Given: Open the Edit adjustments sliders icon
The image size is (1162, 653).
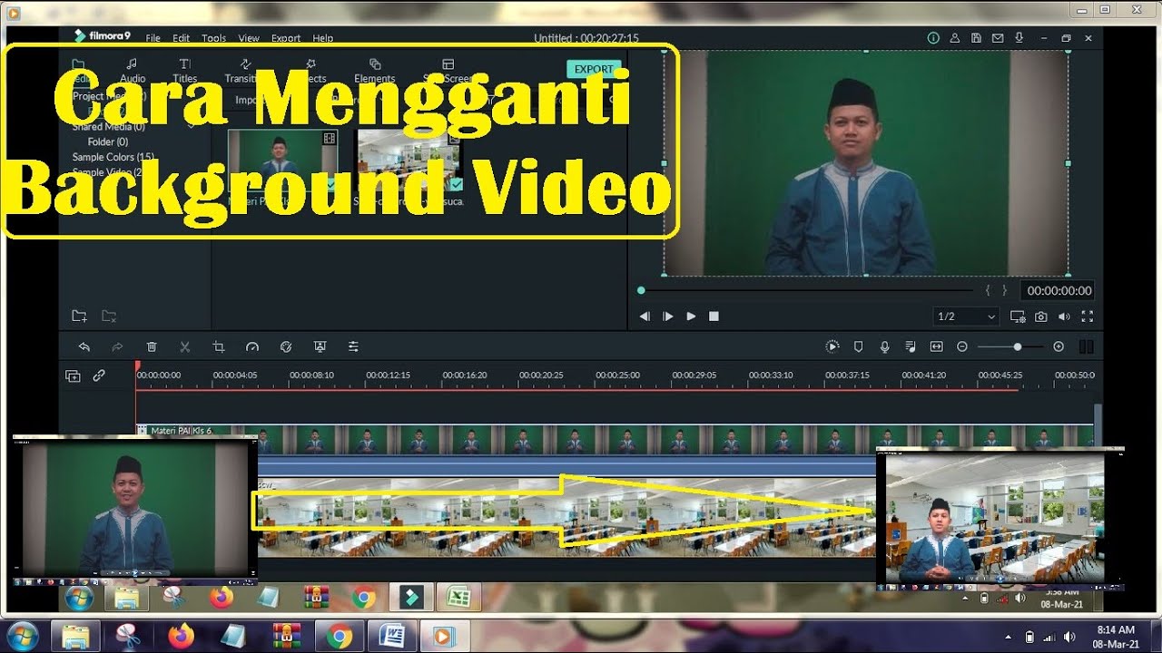Looking at the screenshot, I should pos(353,346).
